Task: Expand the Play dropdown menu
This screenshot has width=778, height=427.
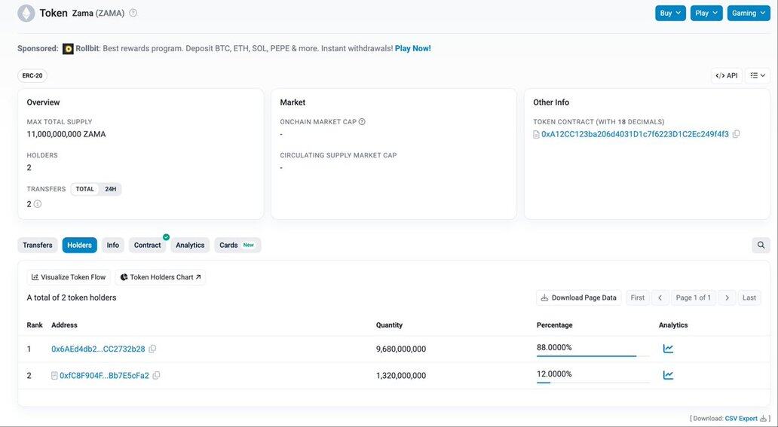Action: coord(706,13)
